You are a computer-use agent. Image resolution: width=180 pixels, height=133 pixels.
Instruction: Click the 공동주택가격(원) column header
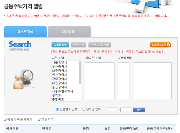pos(159,129)
